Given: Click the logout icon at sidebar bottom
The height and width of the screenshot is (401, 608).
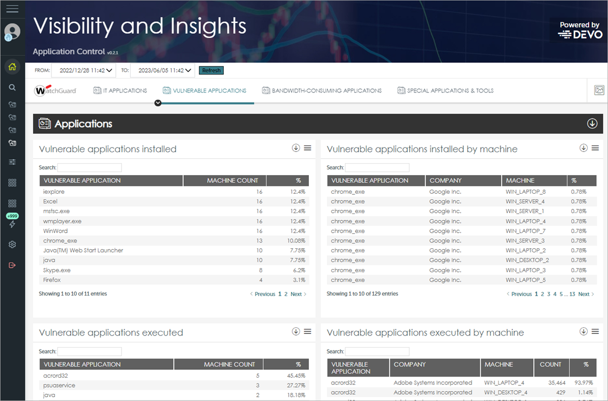Looking at the screenshot, I should coord(12,265).
